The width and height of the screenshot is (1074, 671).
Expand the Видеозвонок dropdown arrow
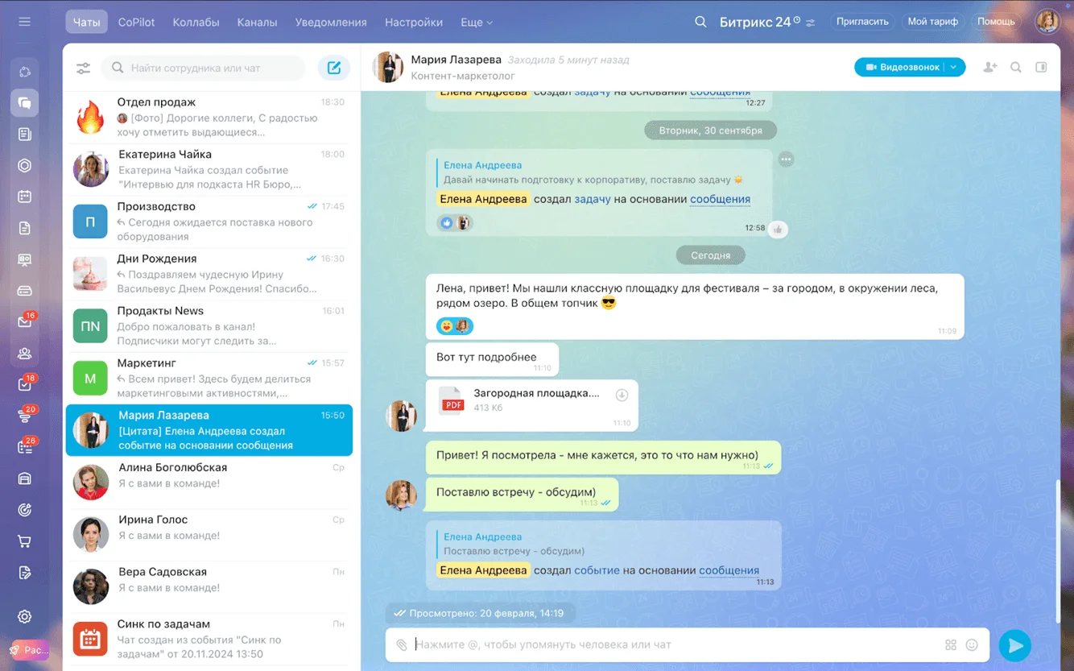953,68
